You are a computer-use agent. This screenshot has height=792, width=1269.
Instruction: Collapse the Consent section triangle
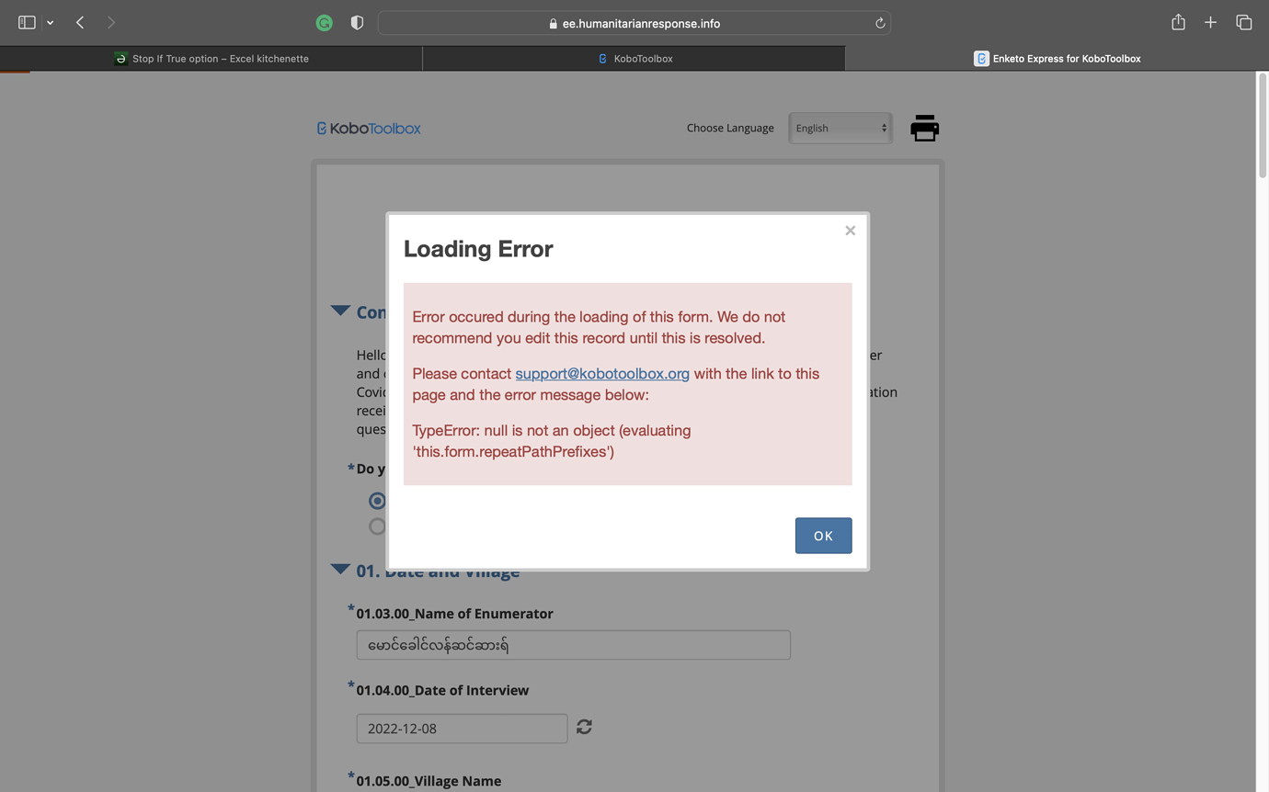(x=339, y=311)
